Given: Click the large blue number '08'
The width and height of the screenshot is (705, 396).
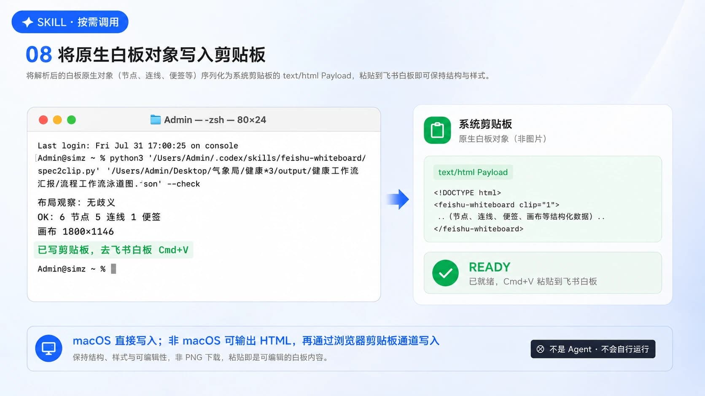Looking at the screenshot, I should pos(39,55).
